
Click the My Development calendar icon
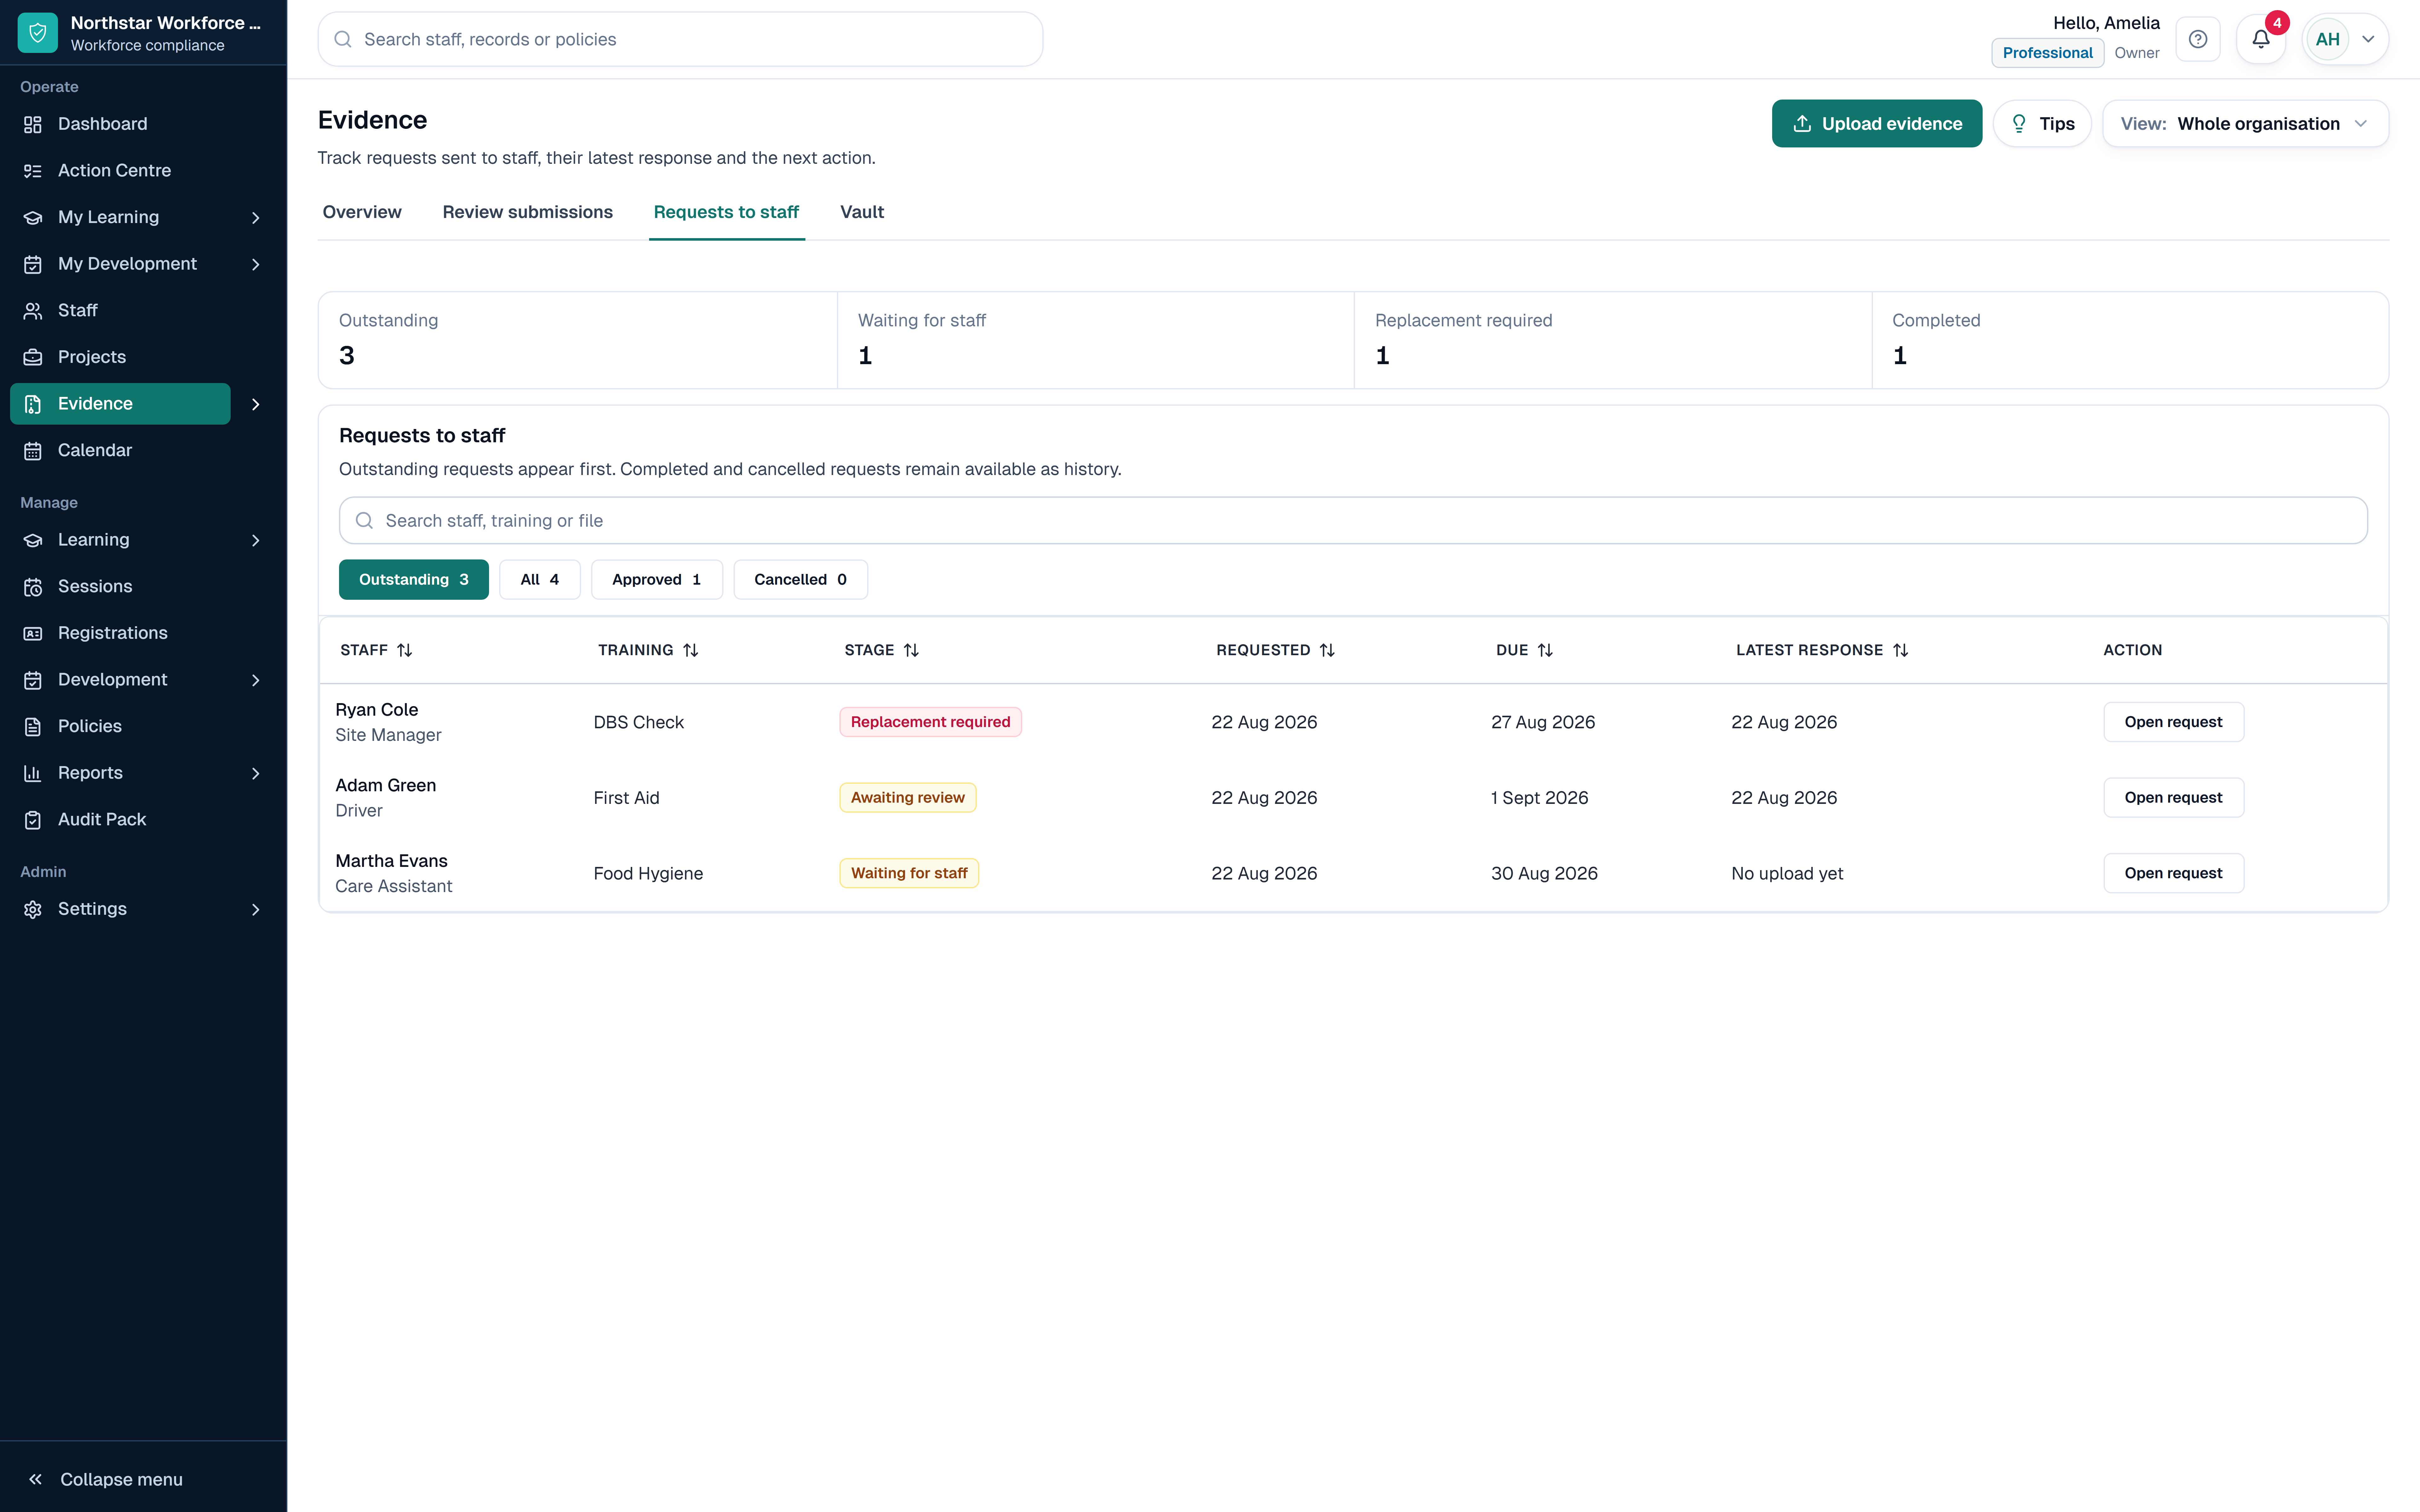click(x=33, y=264)
